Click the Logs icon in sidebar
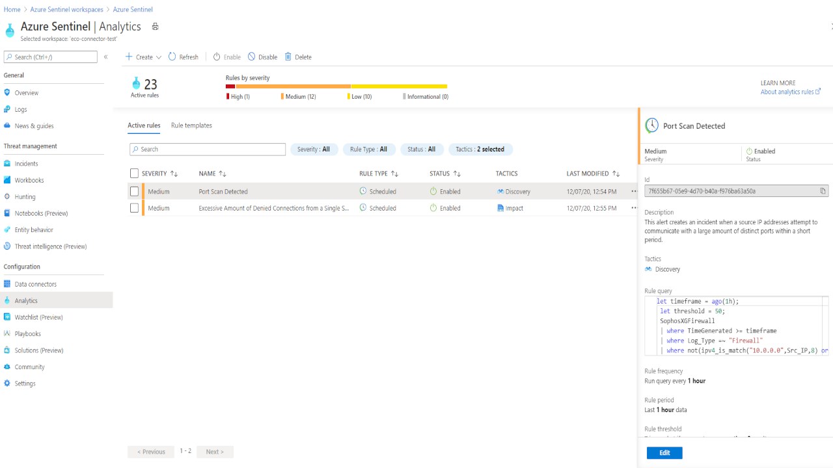This screenshot has width=833, height=468. (7, 109)
